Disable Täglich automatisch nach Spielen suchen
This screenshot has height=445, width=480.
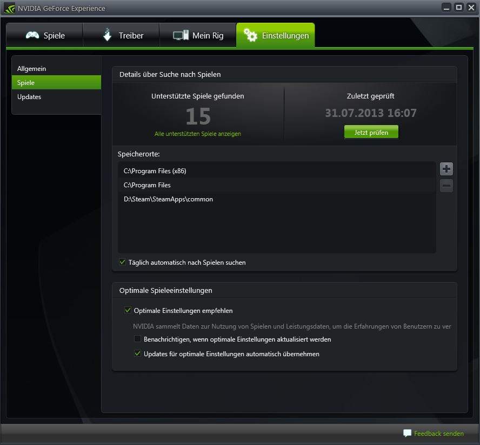122,262
